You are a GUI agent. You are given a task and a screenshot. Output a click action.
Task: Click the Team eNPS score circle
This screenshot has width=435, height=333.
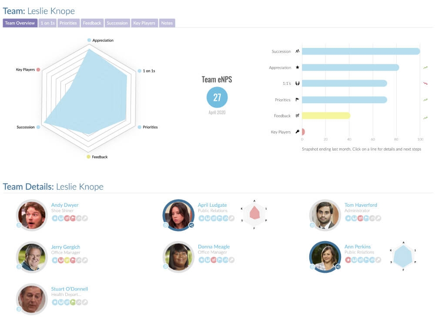pyautogui.click(x=217, y=98)
